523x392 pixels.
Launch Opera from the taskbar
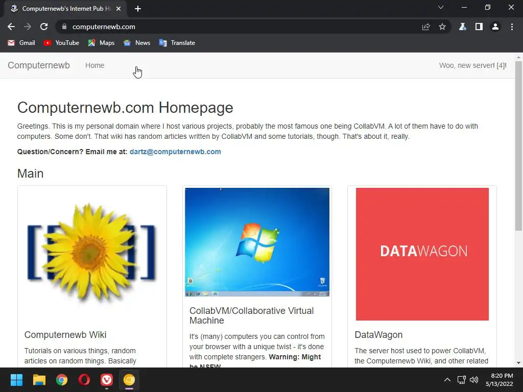pos(84,380)
